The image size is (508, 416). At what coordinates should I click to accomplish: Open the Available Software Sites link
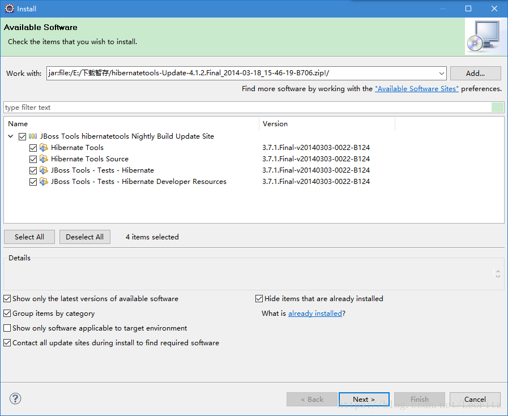pyautogui.click(x=417, y=89)
